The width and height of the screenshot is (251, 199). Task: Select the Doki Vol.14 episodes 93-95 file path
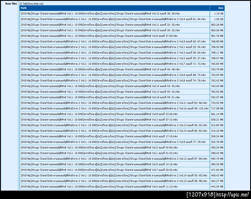[114, 176]
